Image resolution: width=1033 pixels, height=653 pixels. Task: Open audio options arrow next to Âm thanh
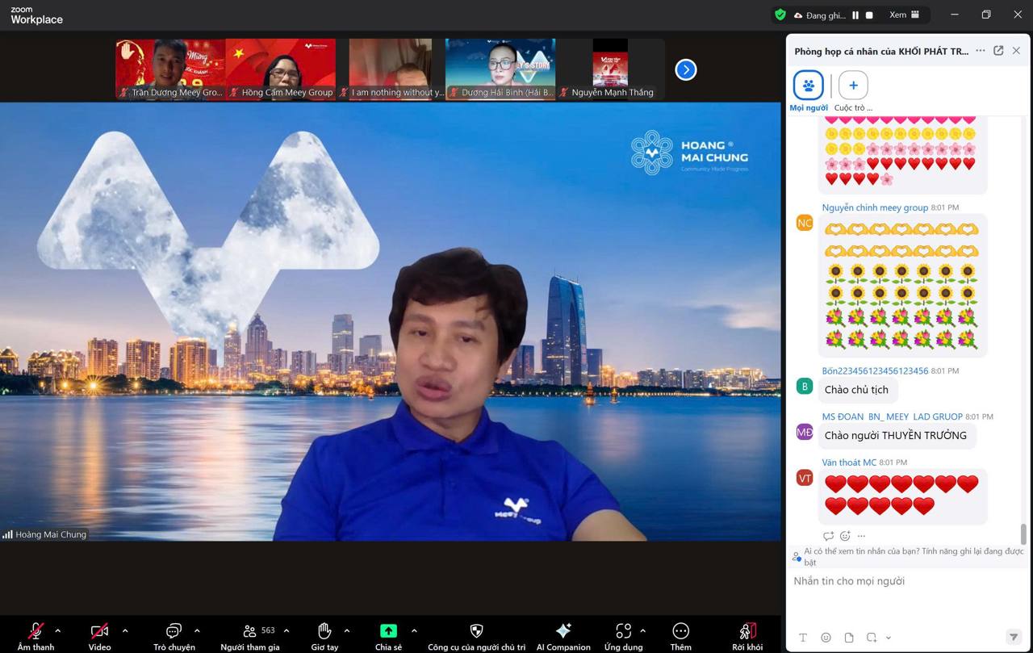click(57, 630)
